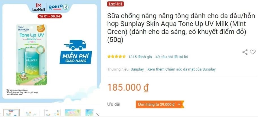Click the LazMall logo in the image banner
258x117 pixels.
point(39,7)
